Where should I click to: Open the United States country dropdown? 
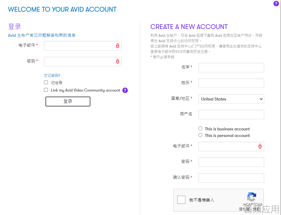pos(231,99)
